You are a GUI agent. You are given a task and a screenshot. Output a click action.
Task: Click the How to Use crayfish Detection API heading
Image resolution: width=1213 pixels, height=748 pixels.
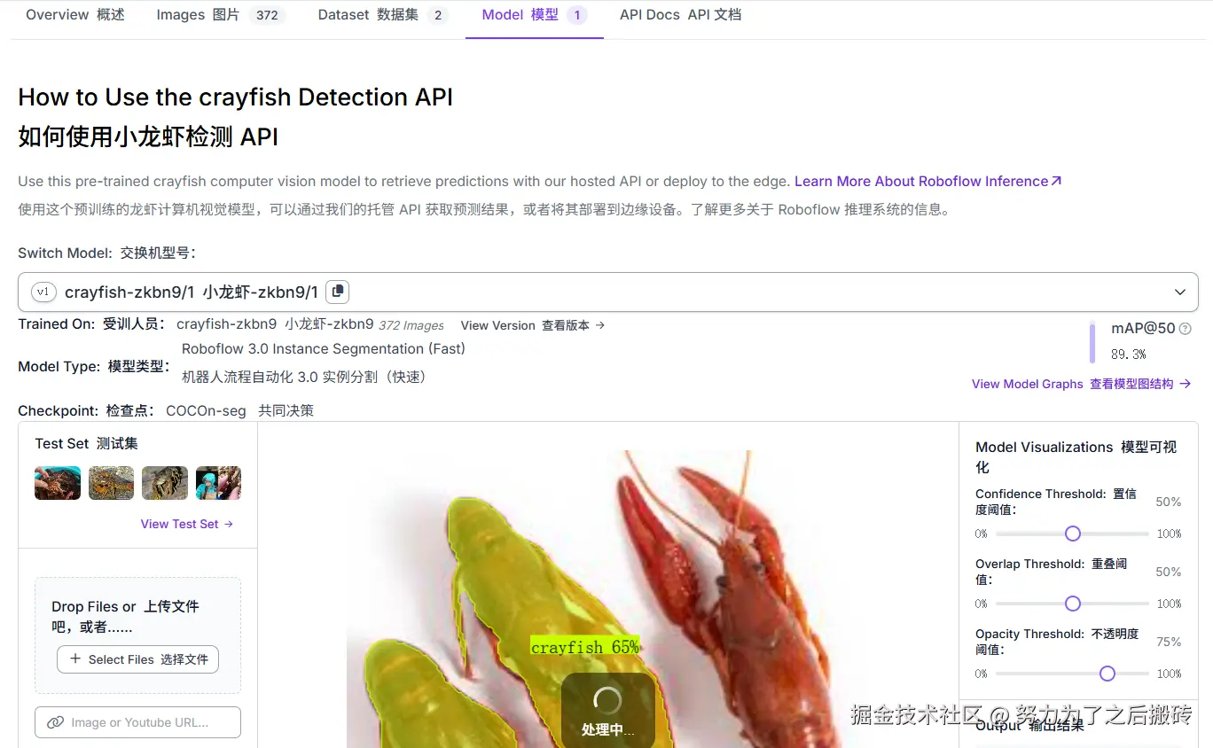pyautogui.click(x=236, y=97)
